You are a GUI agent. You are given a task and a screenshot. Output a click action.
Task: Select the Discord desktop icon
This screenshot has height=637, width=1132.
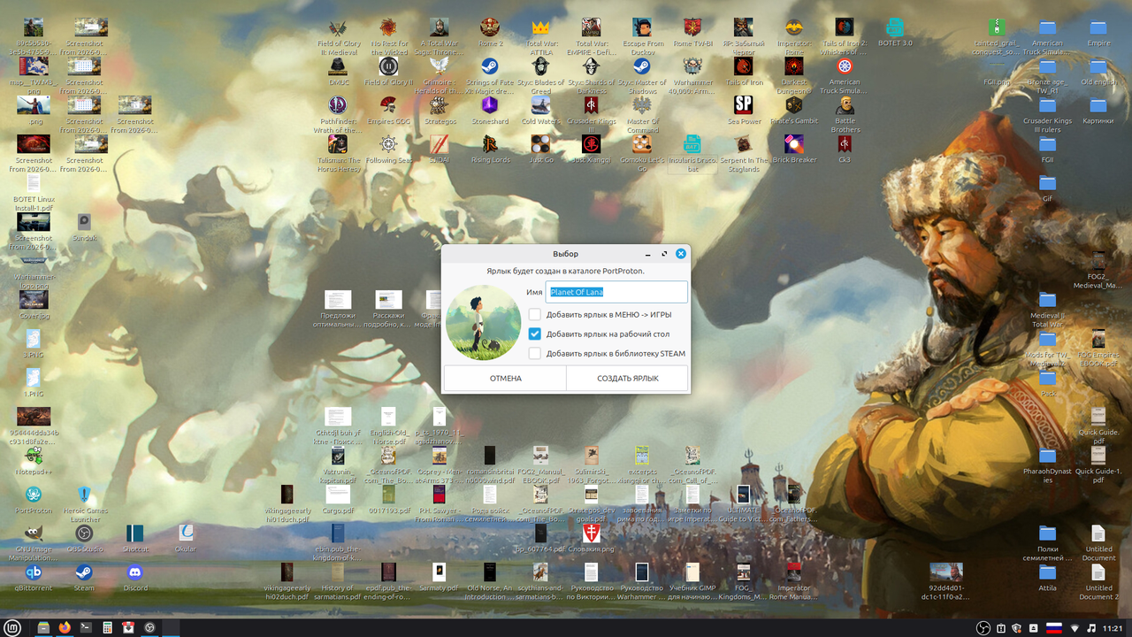[x=134, y=572]
